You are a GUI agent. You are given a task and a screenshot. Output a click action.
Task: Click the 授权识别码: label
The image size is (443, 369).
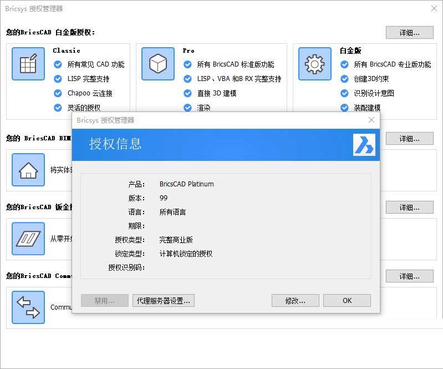click(x=126, y=267)
